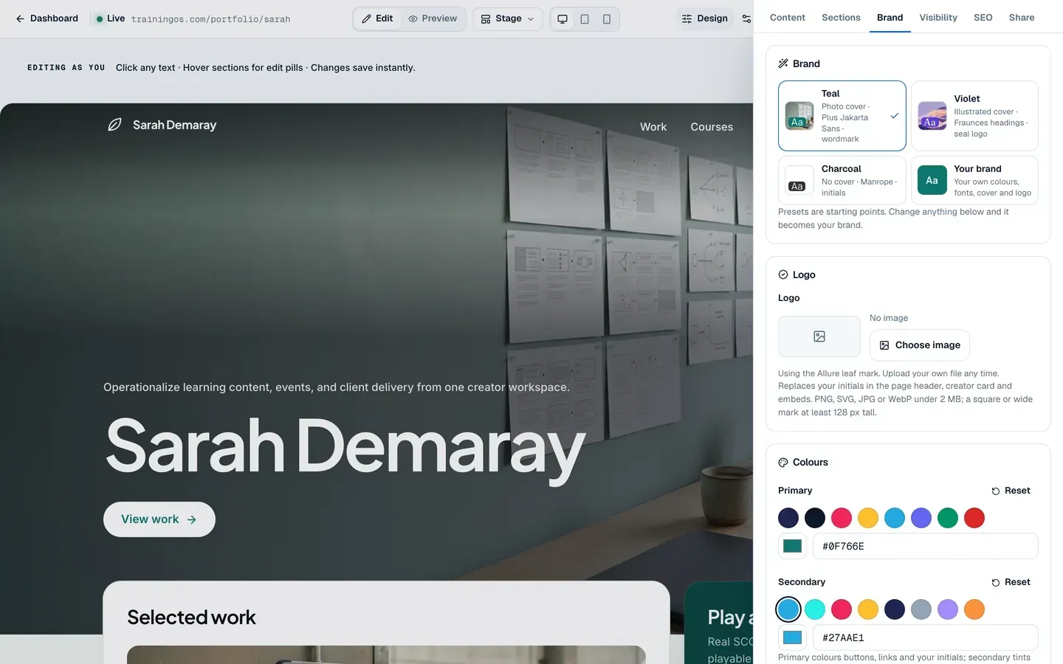Pick the lavender Secondary colour swatch
The height and width of the screenshot is (664, 1063).
tap(948, 609)
